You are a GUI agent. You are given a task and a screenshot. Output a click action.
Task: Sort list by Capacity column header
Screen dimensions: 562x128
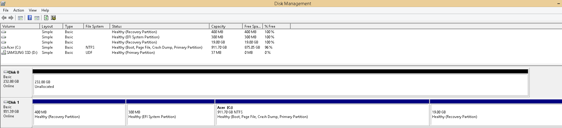(226, 26)
